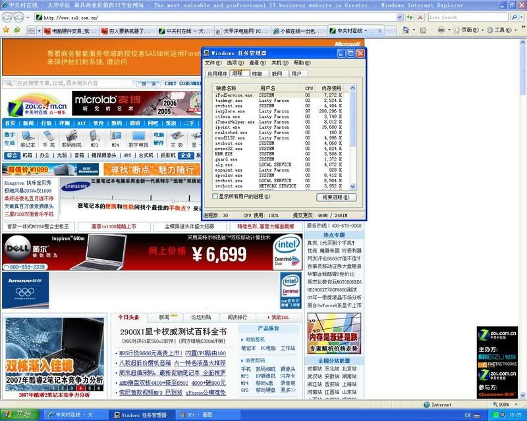The width and height of the screenshot is (527, 421).
Task: Open the 工具 tools dropdown in IE
Action: (x=504, y=30)
